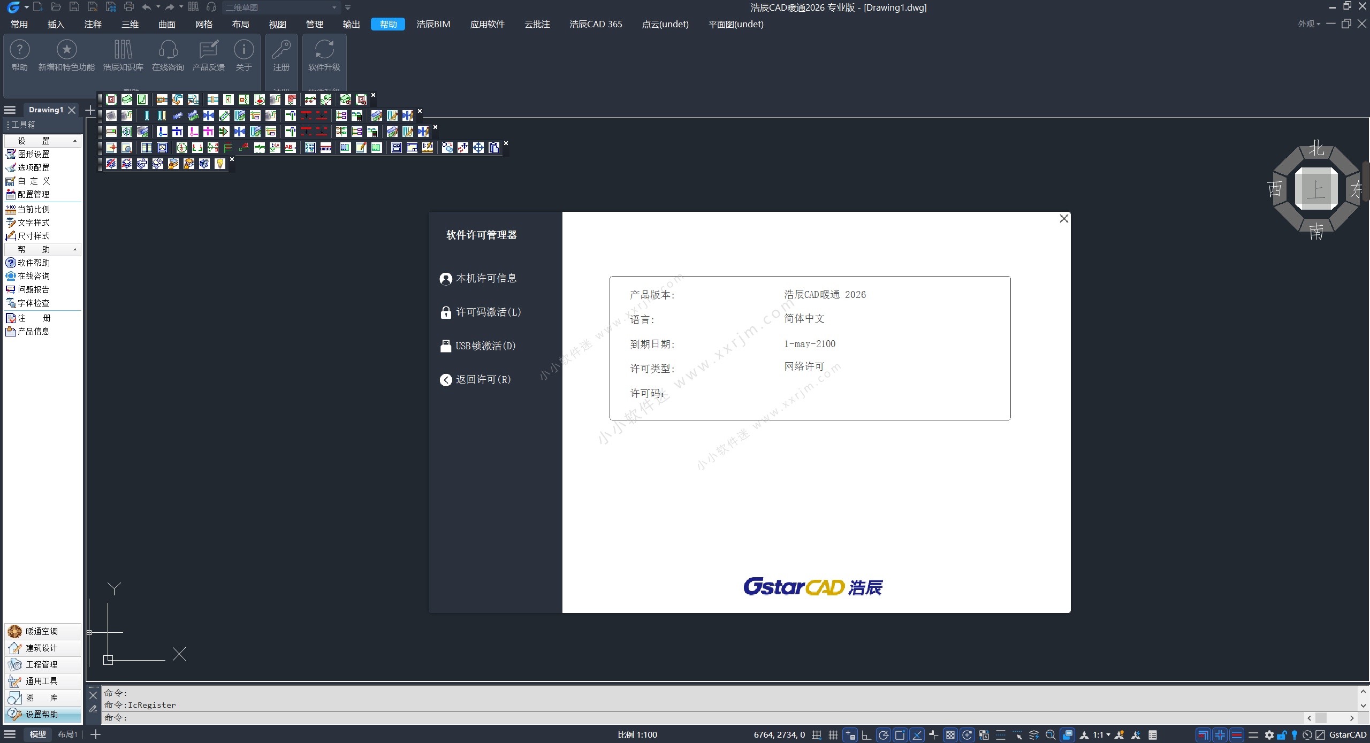Select 许可码激活(L) in license manager

pyautogui.click(x=488, y=312)
